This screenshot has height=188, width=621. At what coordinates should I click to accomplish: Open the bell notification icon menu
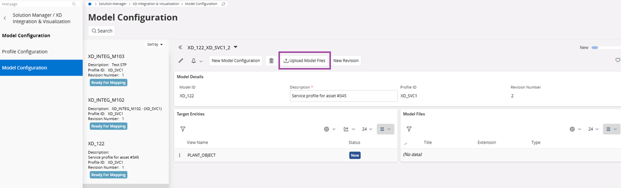coord(197,60)
